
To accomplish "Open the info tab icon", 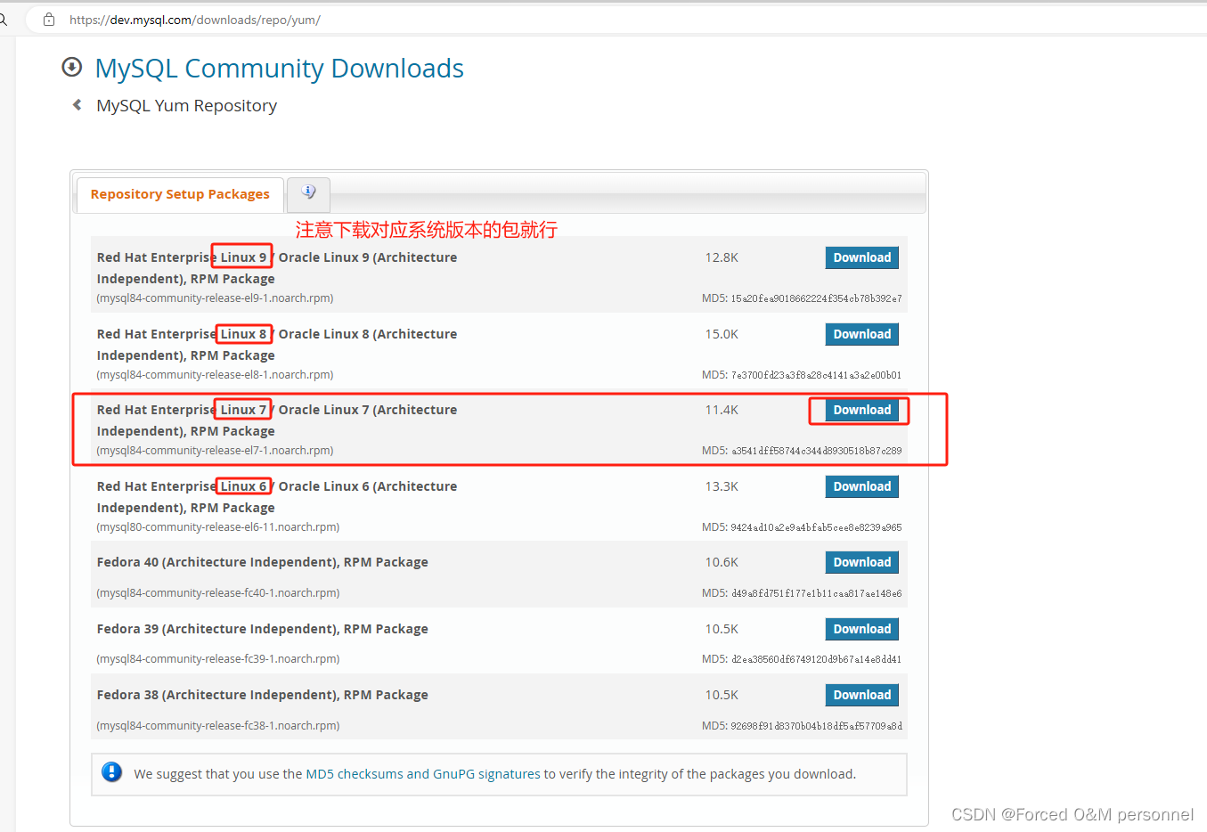I will coord(308,192).
